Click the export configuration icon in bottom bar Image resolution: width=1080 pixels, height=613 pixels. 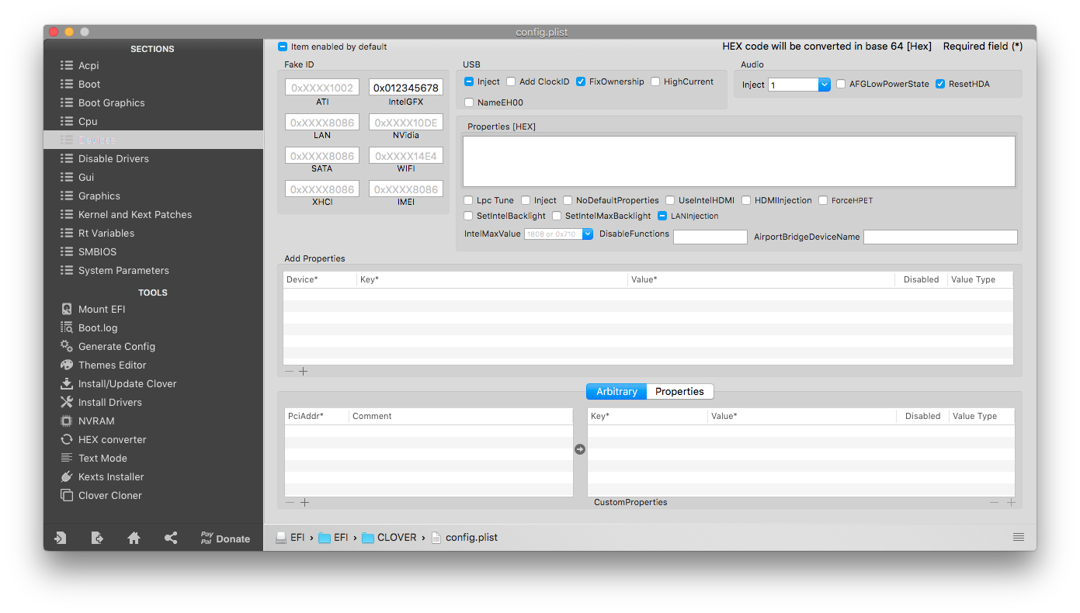point(97,538)
